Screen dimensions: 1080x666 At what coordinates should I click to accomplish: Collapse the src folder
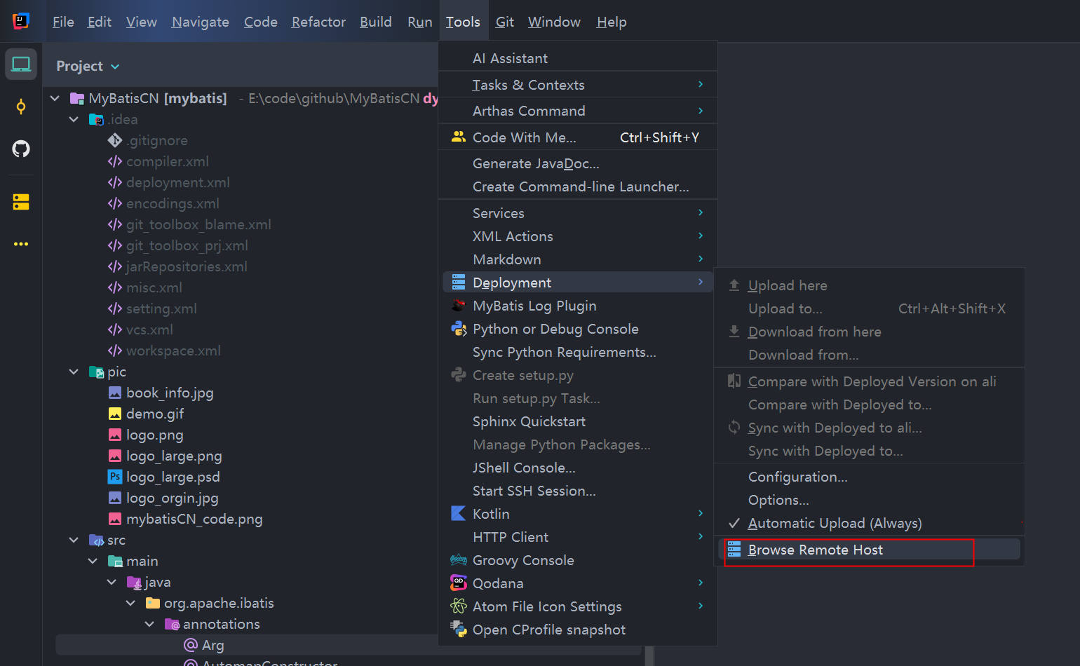click(x=74, y=540)
